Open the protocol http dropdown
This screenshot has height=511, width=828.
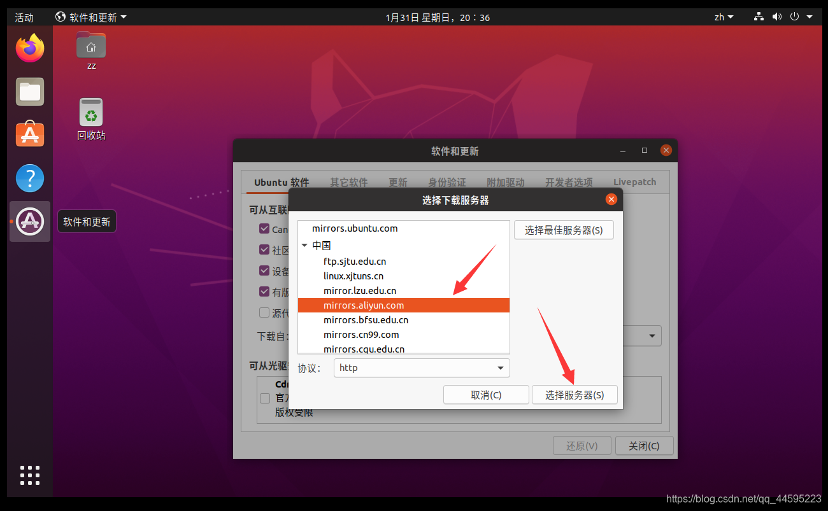tap(422, 368)
